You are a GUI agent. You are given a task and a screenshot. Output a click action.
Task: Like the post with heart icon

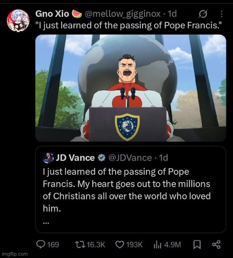120,244
